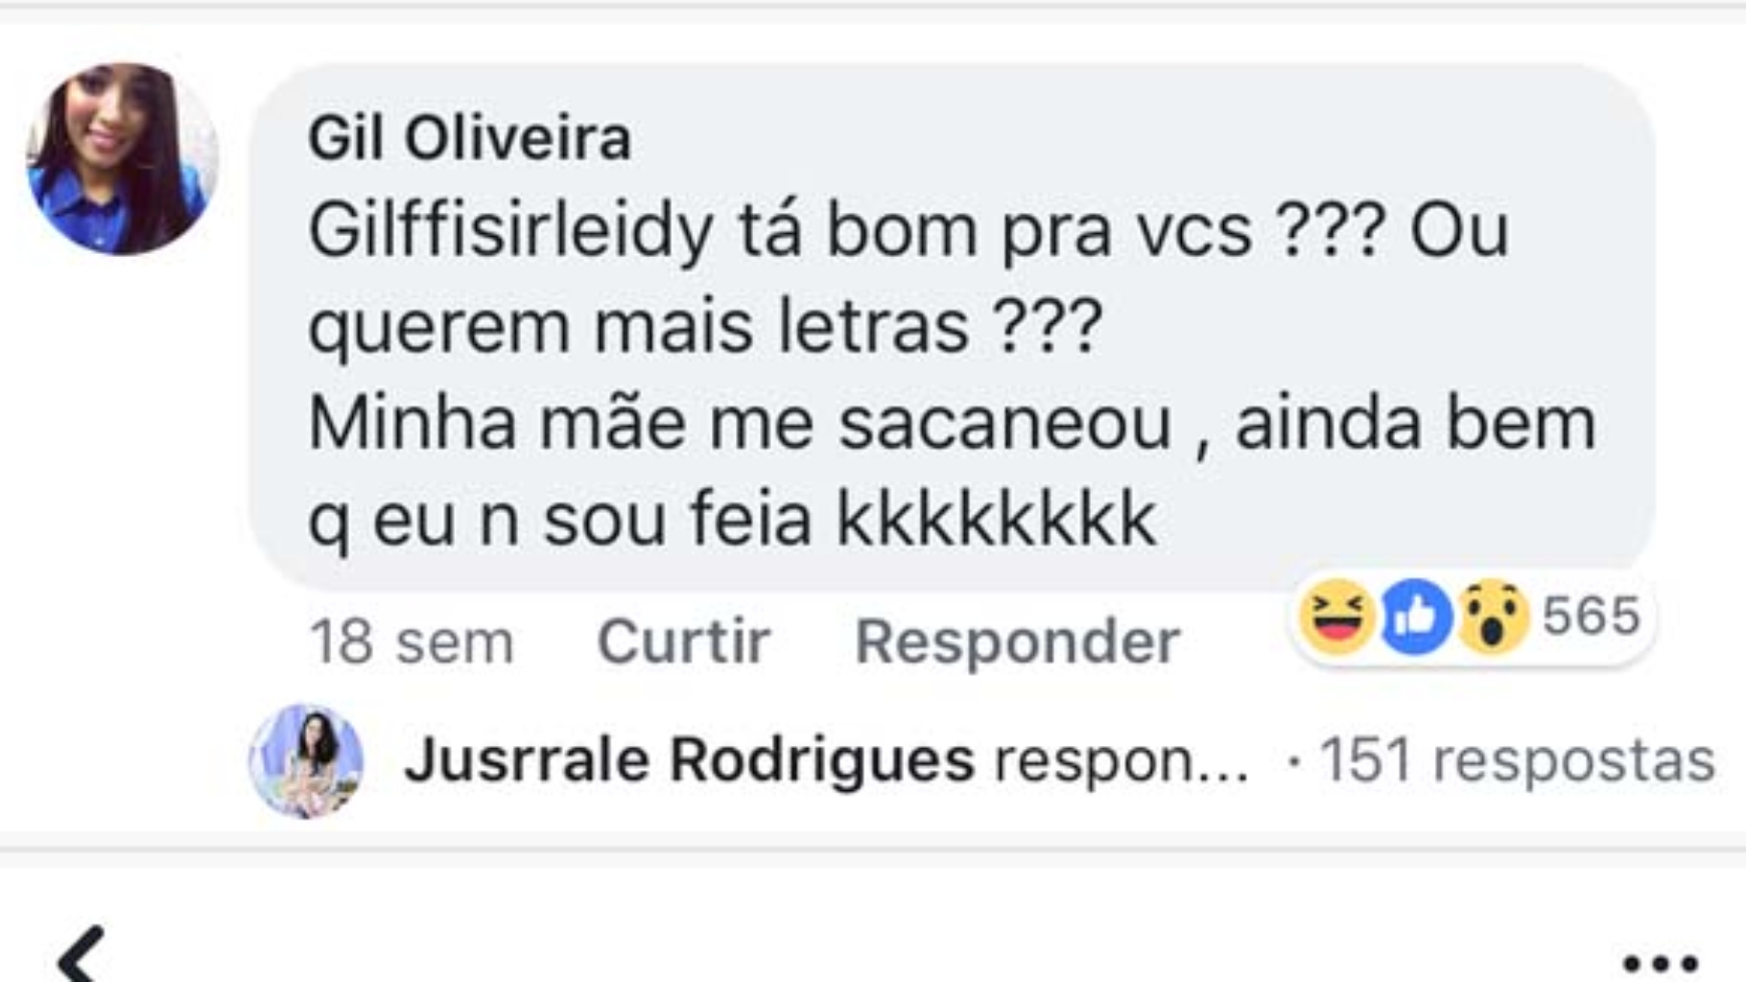Open the Gil Oliveira name link

click(x=469, y=138)
